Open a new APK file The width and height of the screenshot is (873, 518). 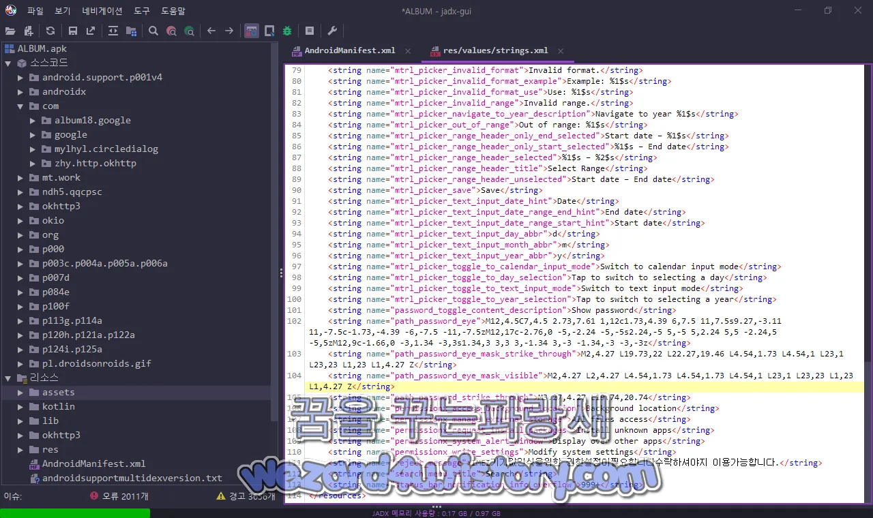tap(10, 31)
